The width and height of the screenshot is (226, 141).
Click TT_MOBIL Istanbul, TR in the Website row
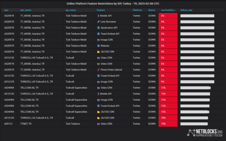[x=32, y=46]
